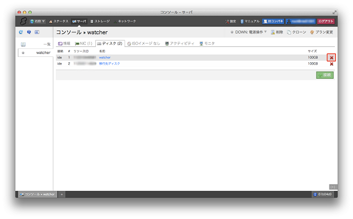
Task: Switch to the NIC (1) tab
Action: (x=84, y=43)
